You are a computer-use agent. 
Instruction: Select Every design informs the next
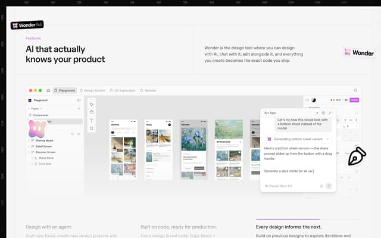[x=289, y=227]
